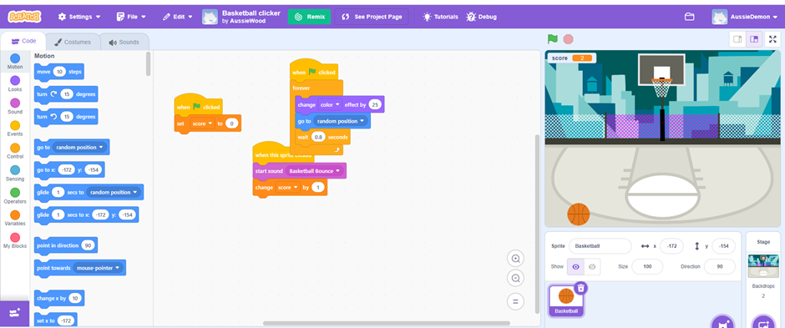
Task: Open the File menu
Action: 131,17
